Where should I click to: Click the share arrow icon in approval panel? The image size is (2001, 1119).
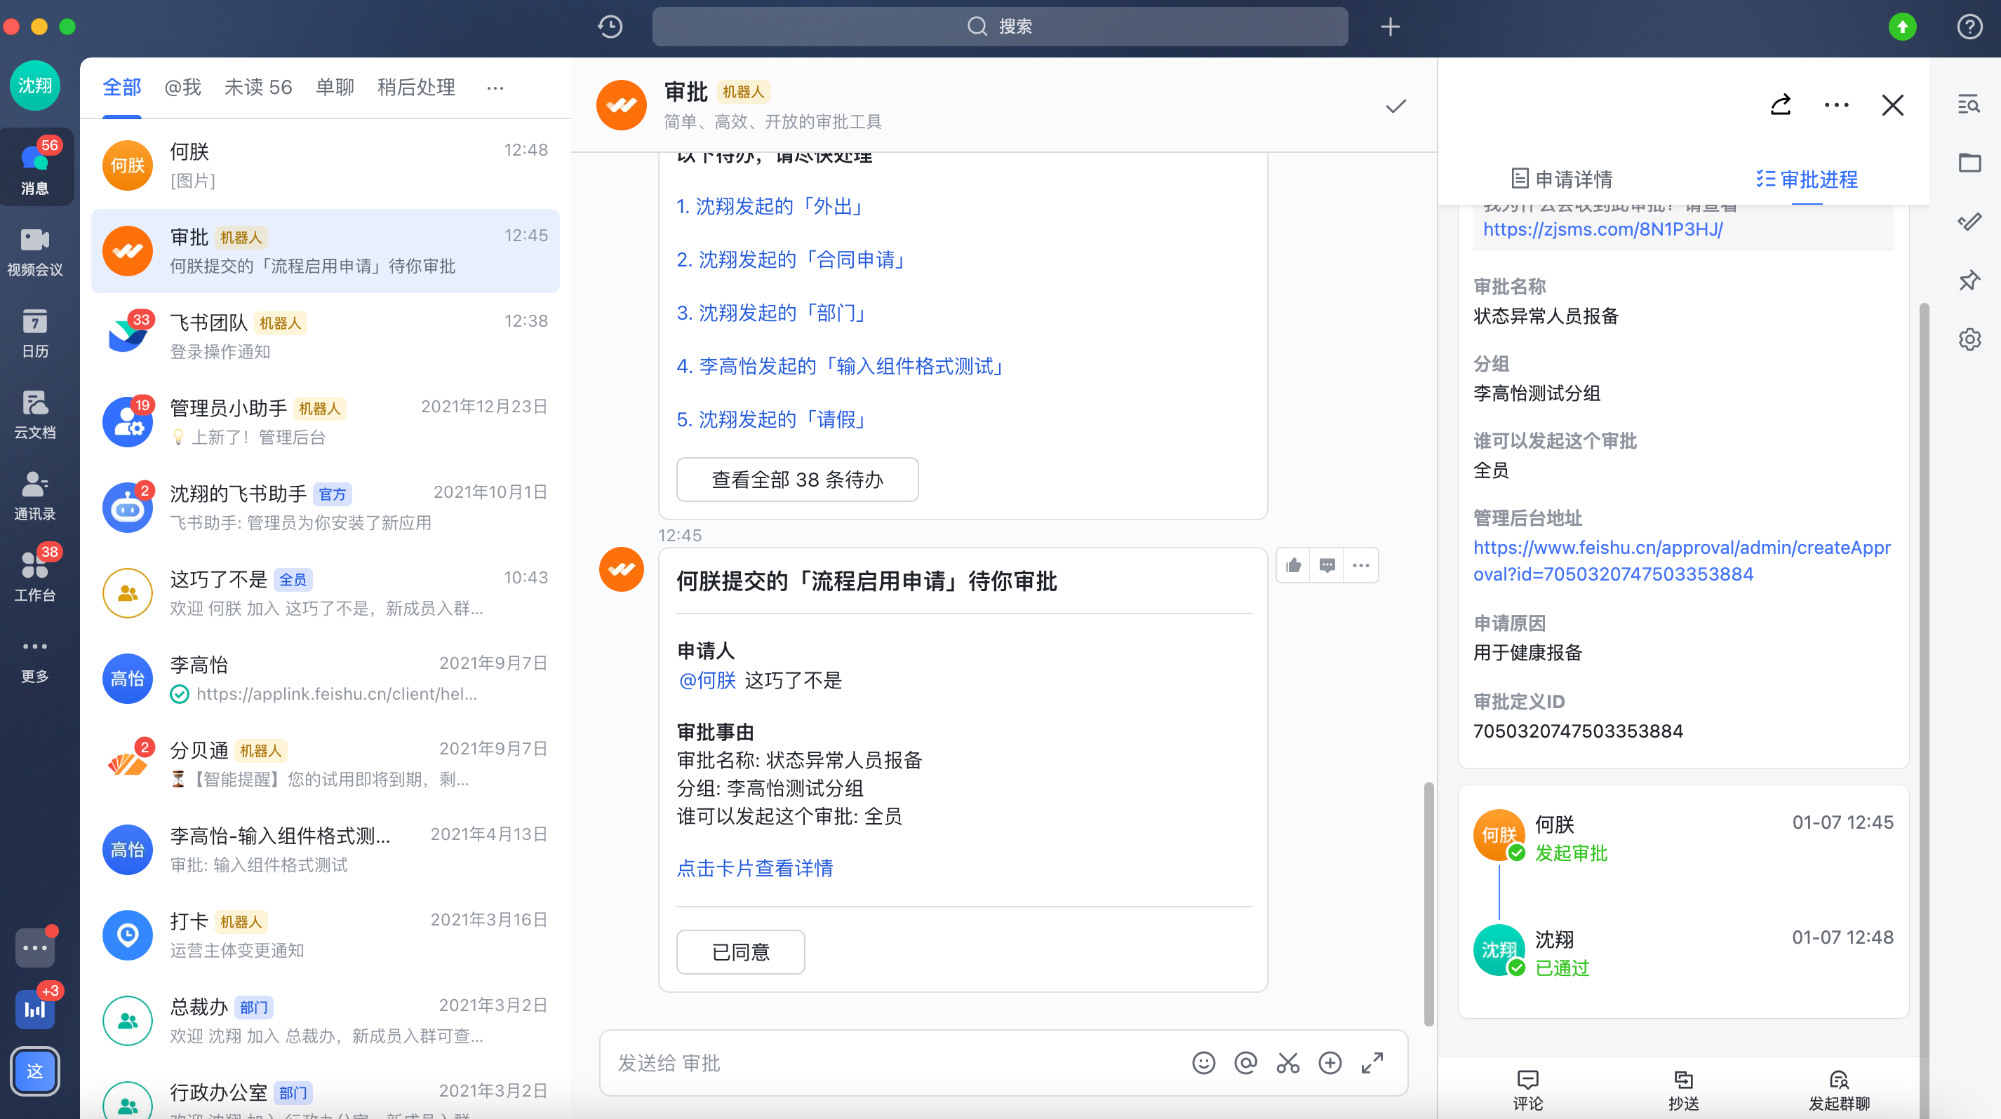pos(1781,104)
